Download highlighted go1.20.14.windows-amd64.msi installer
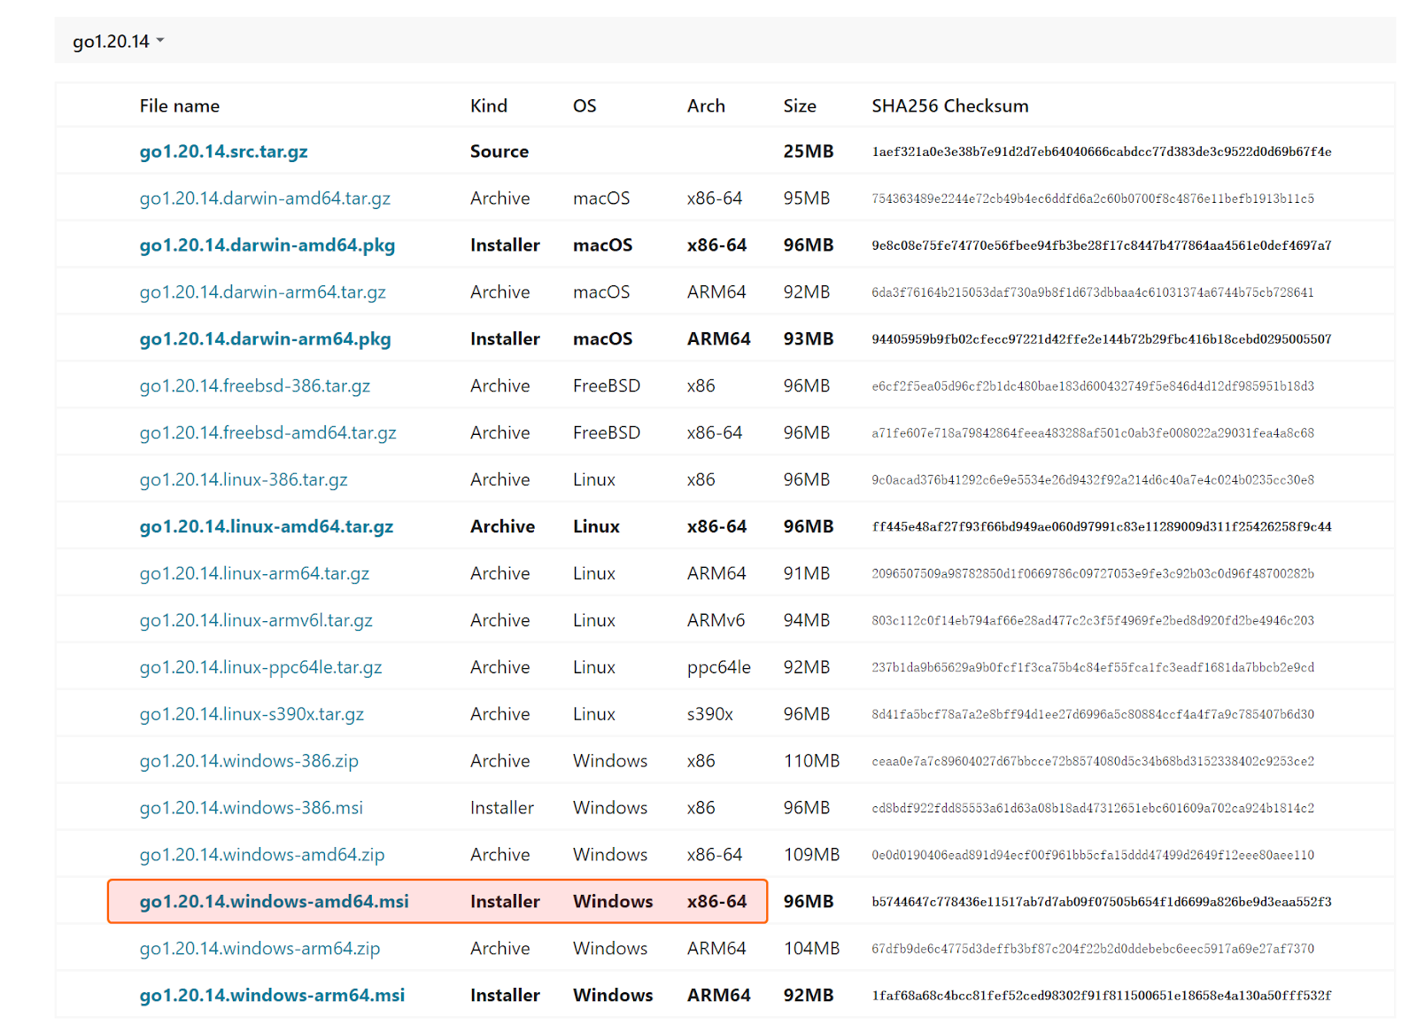Viewport: 1417px width, 1033px height. click(274, 902)
